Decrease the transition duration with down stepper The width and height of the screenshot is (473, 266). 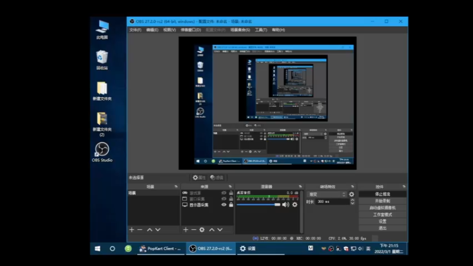pos(352,203)
